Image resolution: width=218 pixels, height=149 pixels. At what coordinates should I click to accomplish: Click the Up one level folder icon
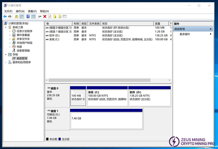pos(16,16)
